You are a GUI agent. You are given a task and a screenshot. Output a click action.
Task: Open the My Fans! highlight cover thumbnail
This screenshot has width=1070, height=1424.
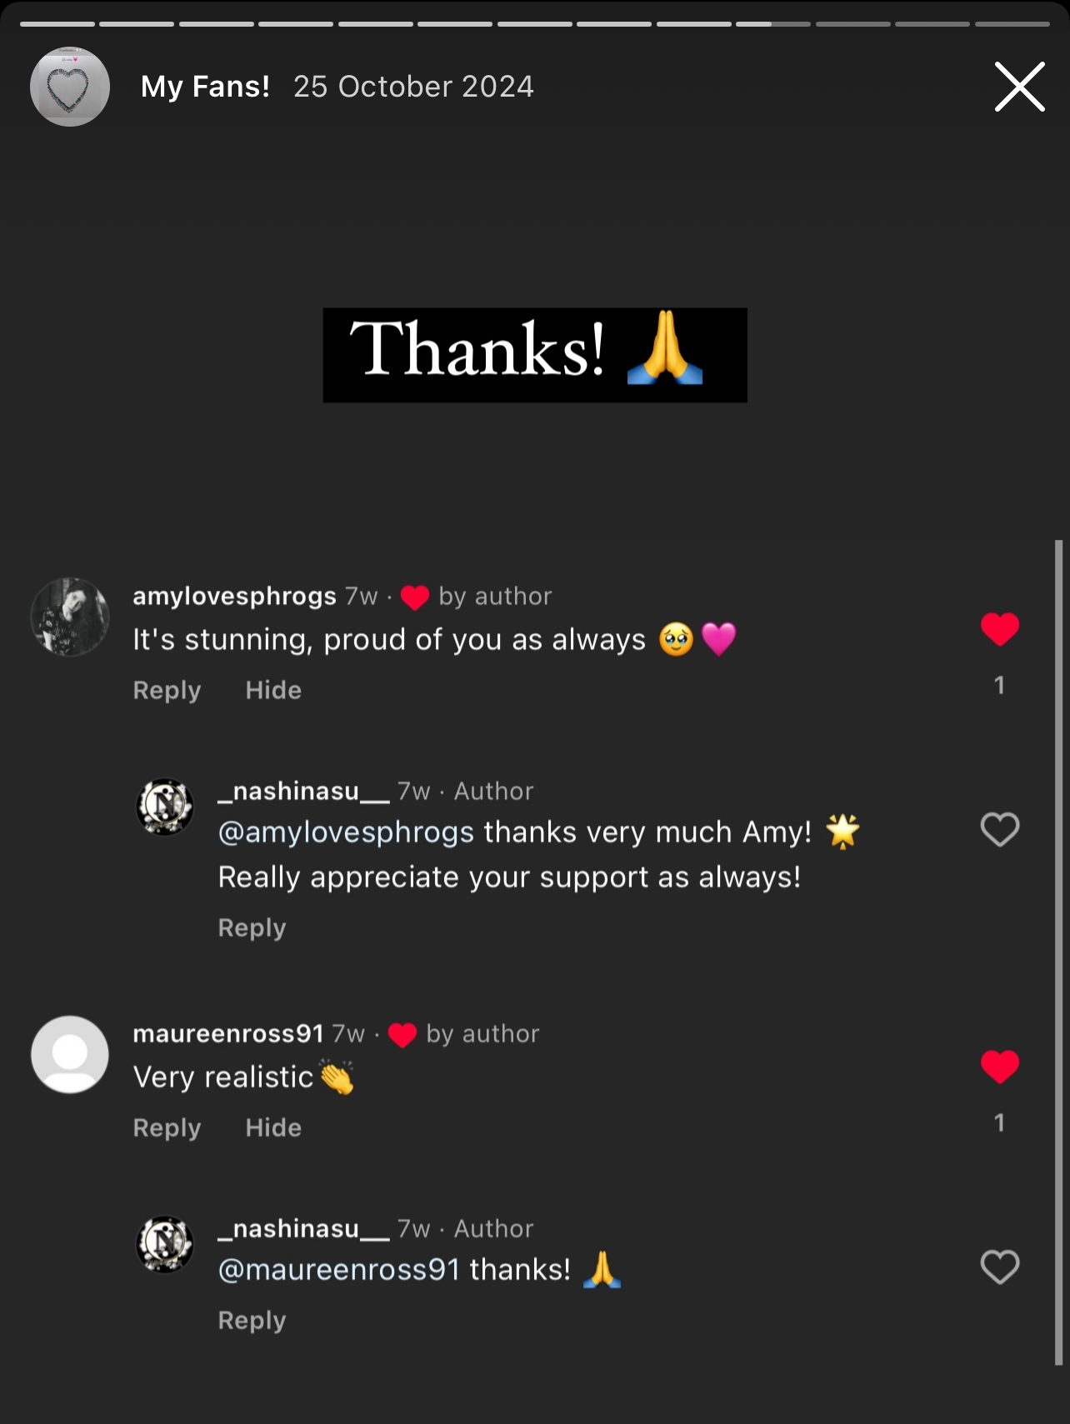(70, 87)
